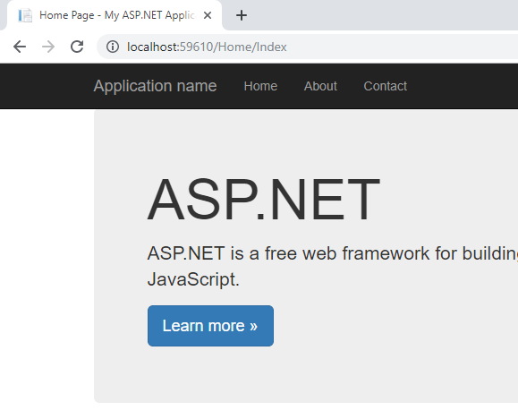Click the text 'ASP.NET is a free web framework'

(288, 253)
